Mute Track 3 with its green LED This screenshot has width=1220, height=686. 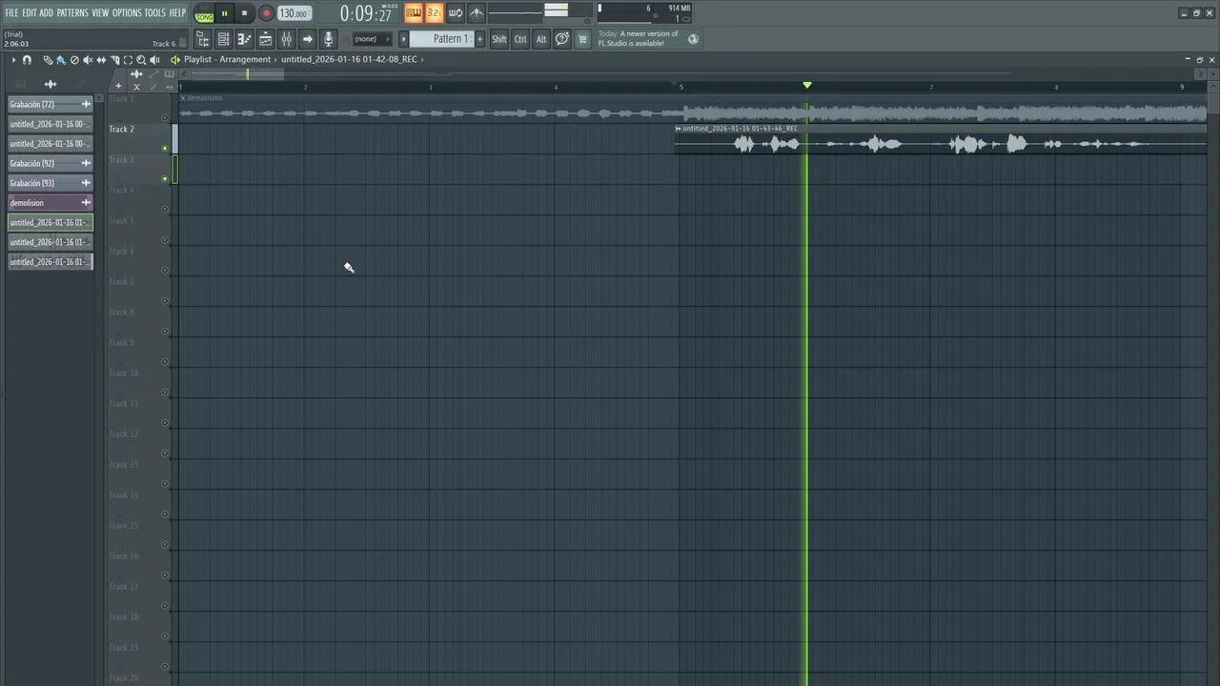point(165,178)
